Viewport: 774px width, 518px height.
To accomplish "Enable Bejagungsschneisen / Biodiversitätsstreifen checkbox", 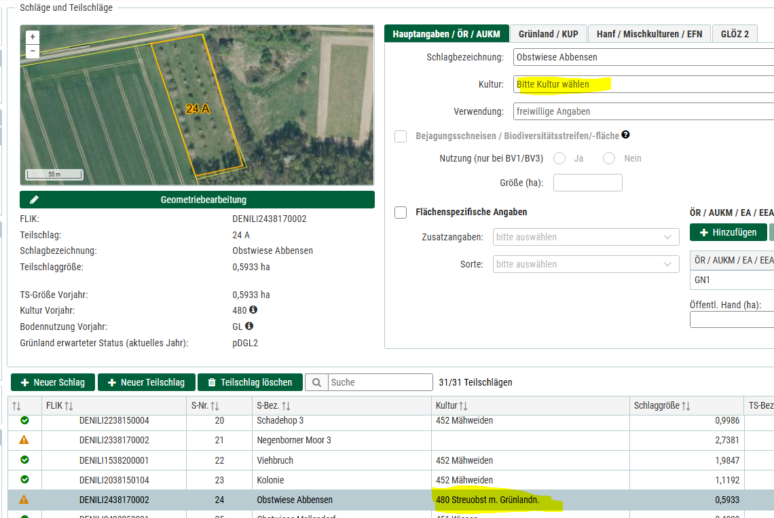I will pyautogui.click(x=401, y=136).
